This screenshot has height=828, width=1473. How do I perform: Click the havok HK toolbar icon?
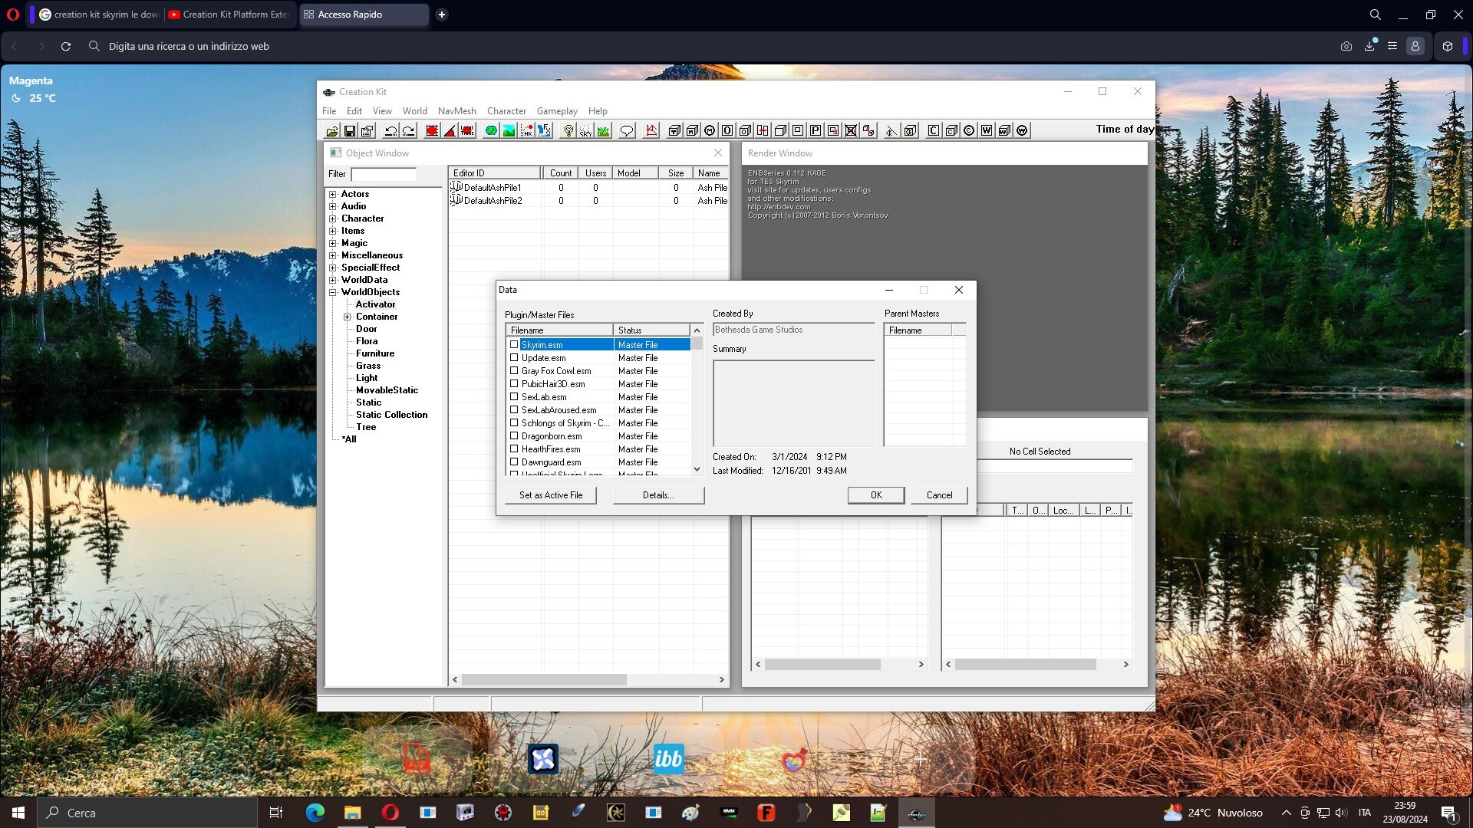pyautogui.click(x=526, y=130)
